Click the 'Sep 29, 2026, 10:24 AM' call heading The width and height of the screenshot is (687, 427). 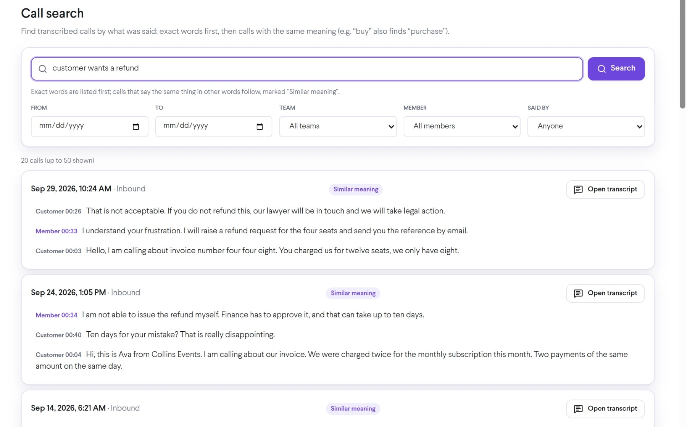[71, 189]
